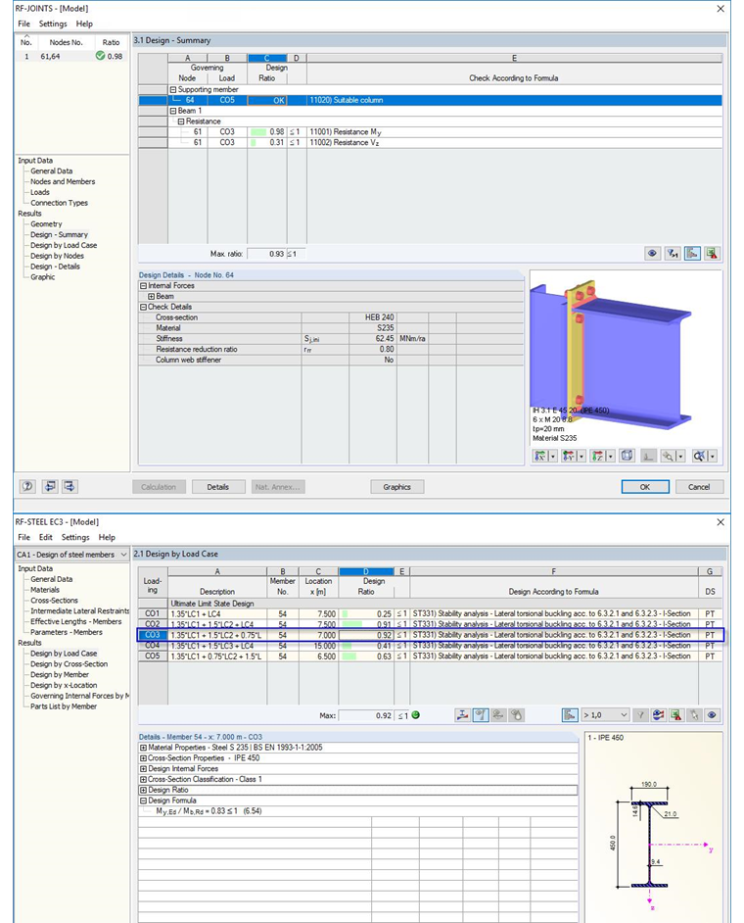Open dropdown arrow next to Y view icon
The height and width of the screenshot is (923, 744).
581,457
